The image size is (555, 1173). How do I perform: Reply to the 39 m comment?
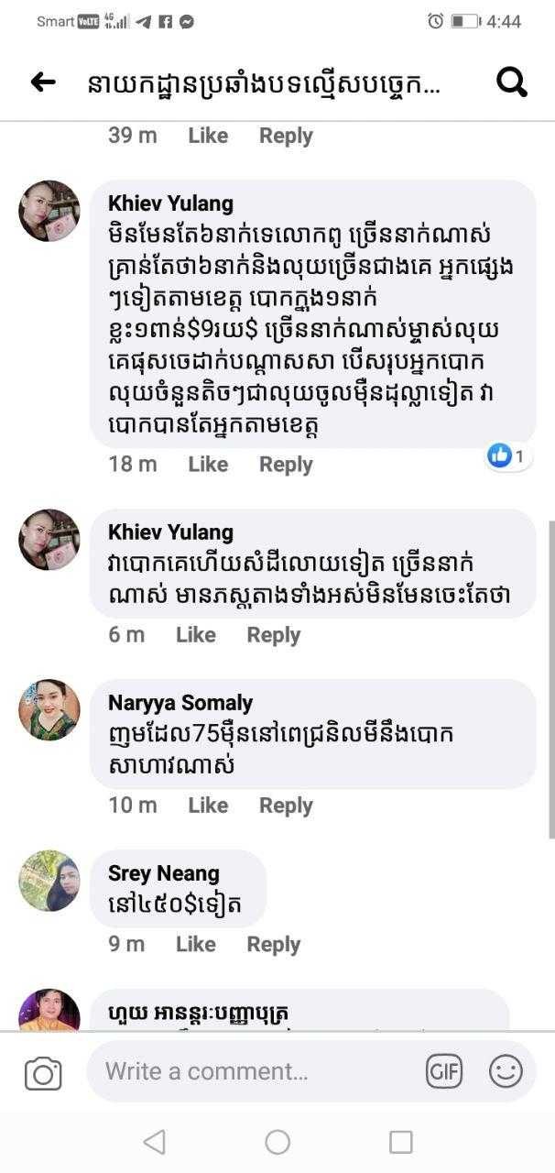coord(286,136)
